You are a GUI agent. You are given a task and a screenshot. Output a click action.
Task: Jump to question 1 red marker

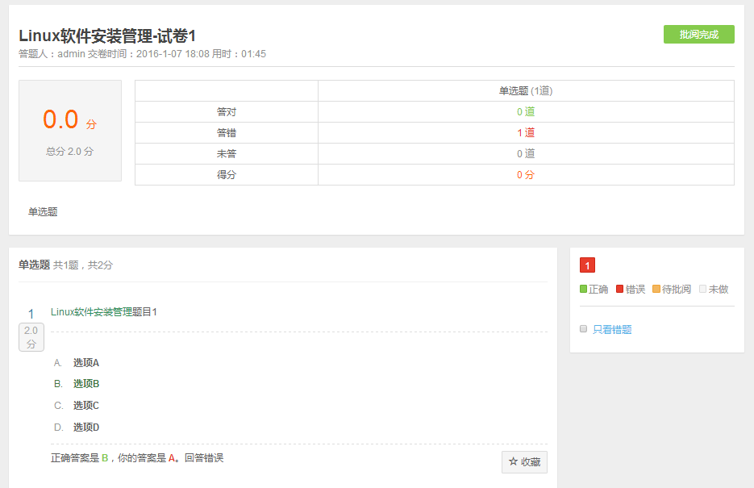587,265
